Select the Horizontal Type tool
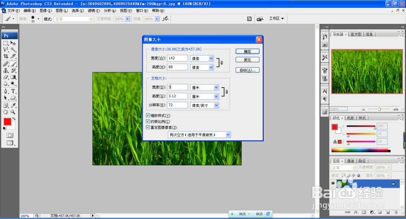 (13, 91)
